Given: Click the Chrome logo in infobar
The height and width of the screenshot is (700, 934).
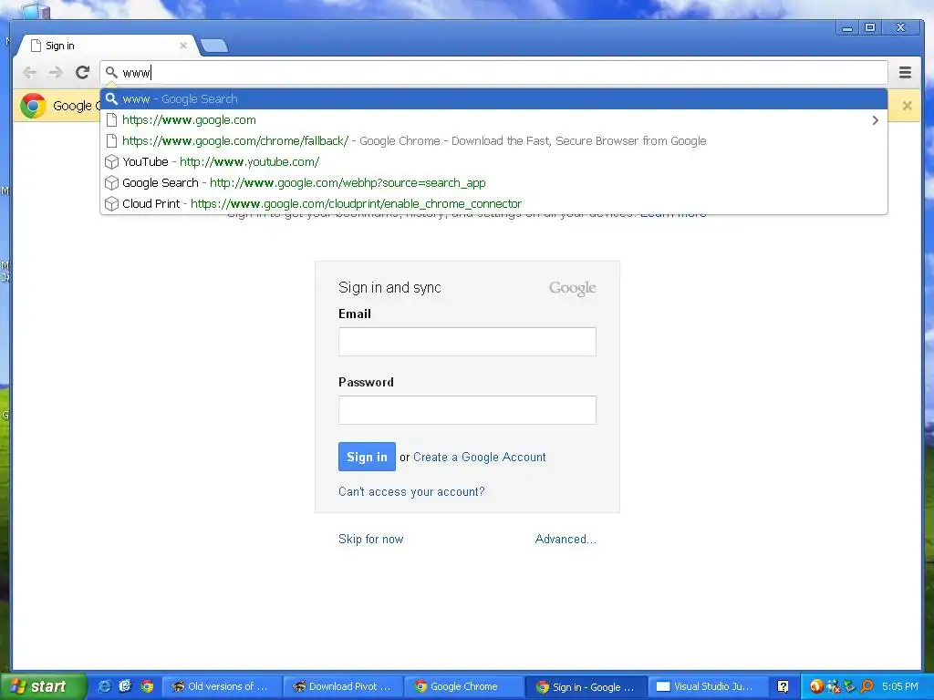Looking at the screenshot, I should click(33, 106).
